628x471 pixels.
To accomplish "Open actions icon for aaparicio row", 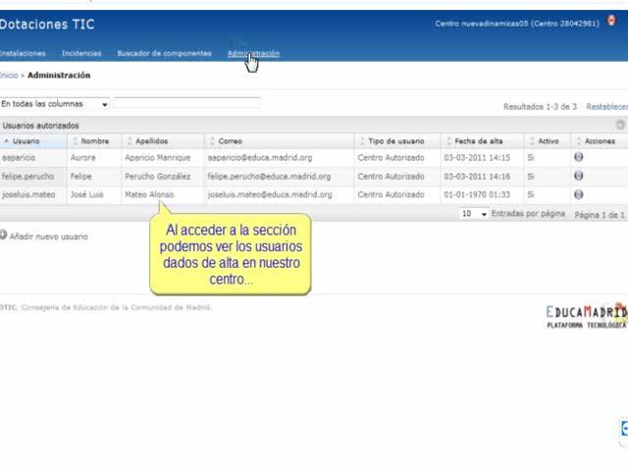I will (x=578, y=157).
